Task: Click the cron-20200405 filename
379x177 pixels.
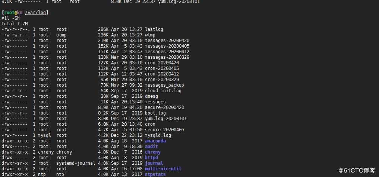Action: 162,68
